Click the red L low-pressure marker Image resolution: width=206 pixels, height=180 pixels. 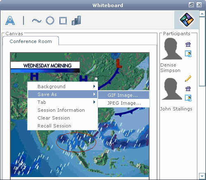pos(119,63)
